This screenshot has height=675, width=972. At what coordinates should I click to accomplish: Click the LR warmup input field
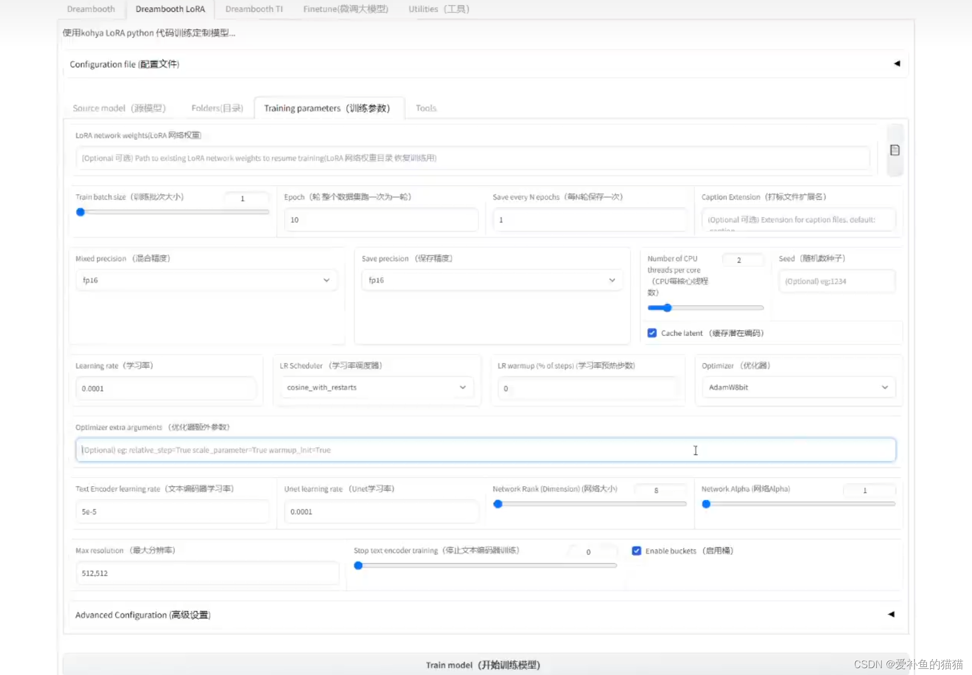pos(588,388)
